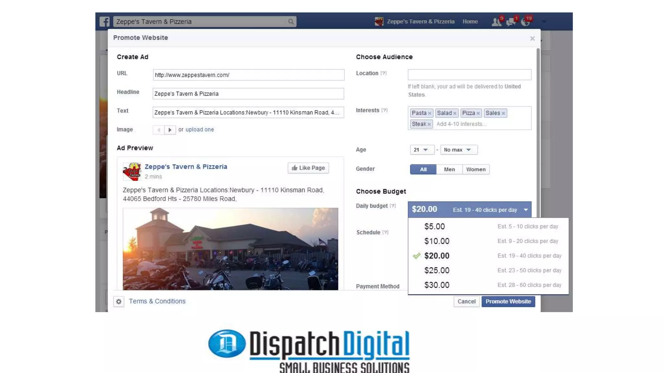Screen dimensions: 664x373
Task: Click the Promote Website button
Action: click(x=508, y=301)
